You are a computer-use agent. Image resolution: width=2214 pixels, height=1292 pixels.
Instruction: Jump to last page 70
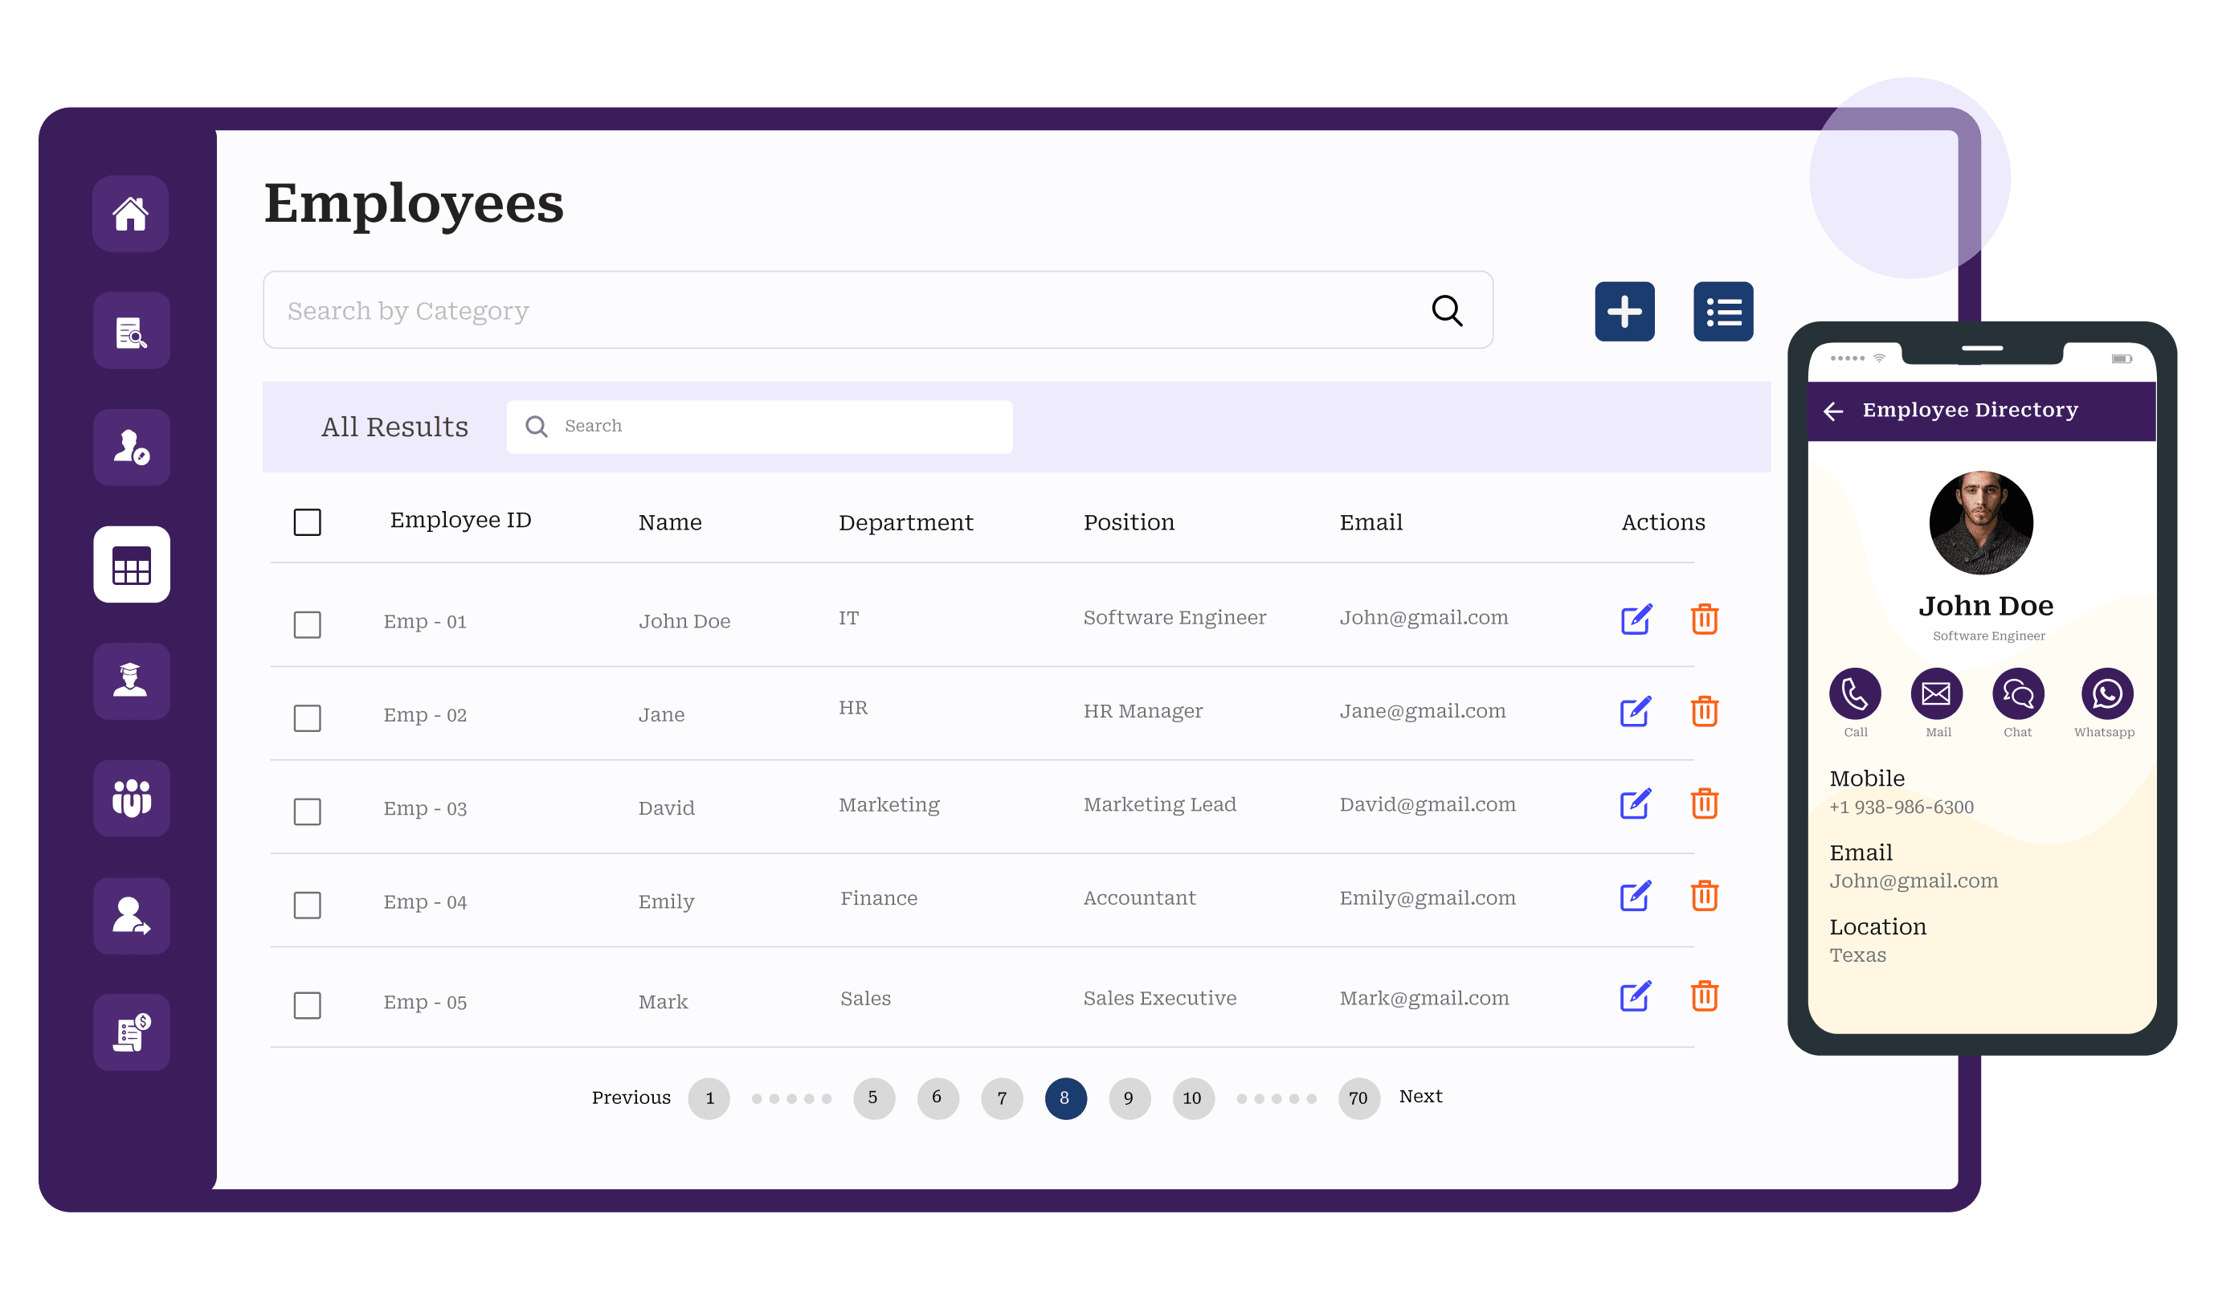1359,1098
